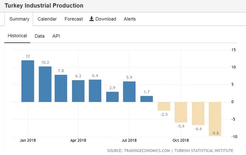This screenshot has height=155, width=246.
Task: Switch to the Calendar tab
Action: 47,19
